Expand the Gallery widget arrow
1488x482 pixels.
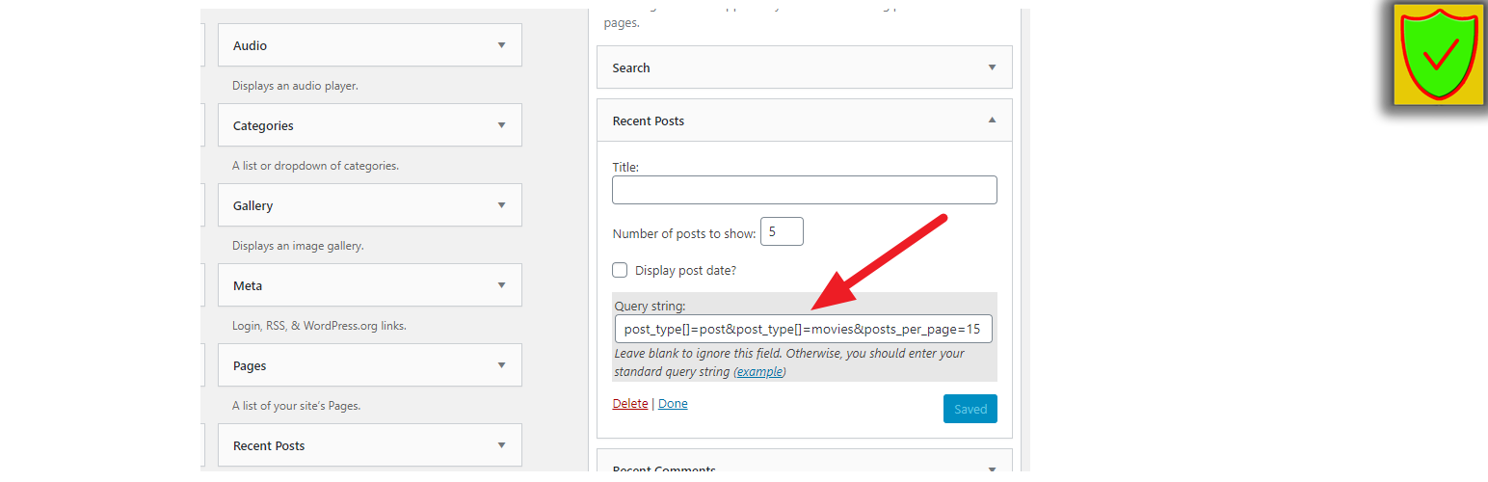(x=501, y=205)
